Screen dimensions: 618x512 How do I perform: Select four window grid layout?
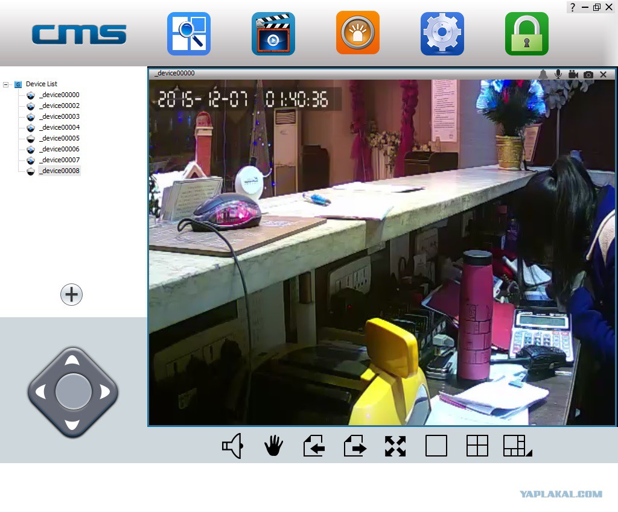pos(477,446)
